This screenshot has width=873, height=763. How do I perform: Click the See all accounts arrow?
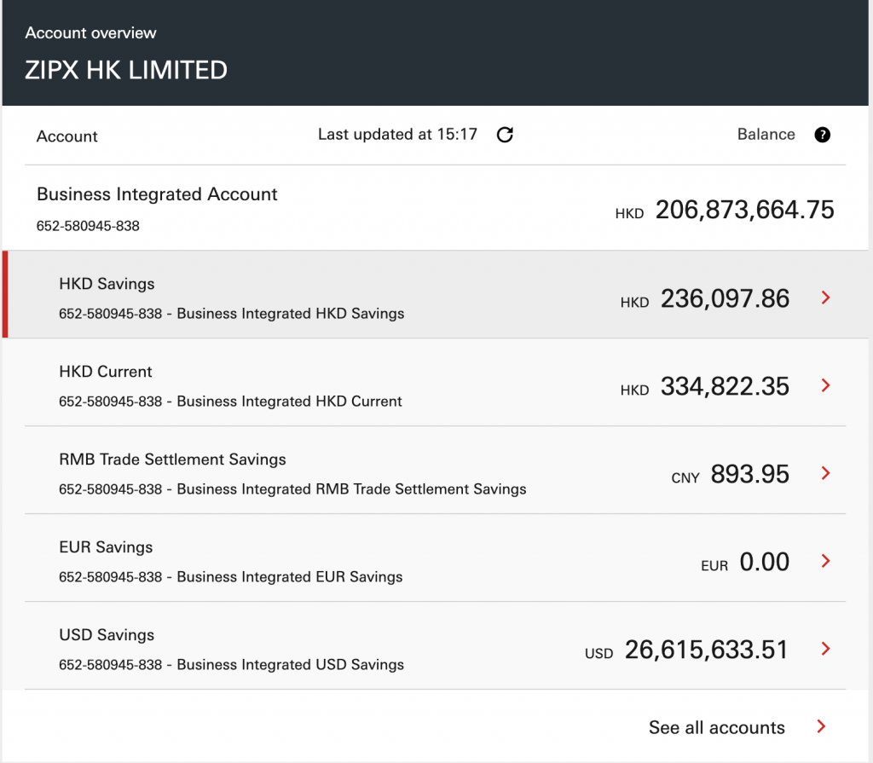pos(821,726)
